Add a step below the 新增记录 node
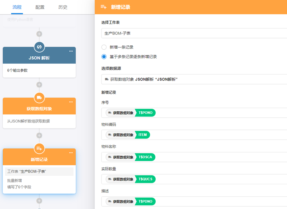This screenshot has width=287, height=209. click(x=39, y=201)
